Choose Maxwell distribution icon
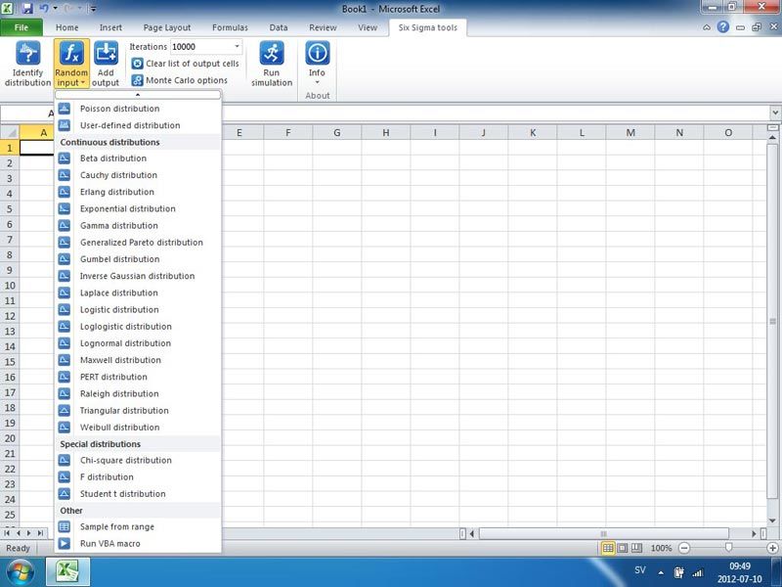Screen dimensions: 782x587 click(64, 360)
